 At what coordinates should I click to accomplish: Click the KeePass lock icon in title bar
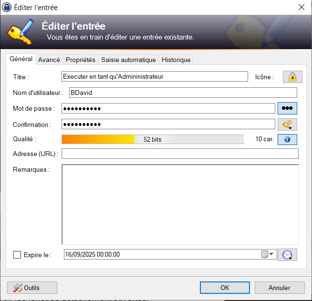coord(7,8)
